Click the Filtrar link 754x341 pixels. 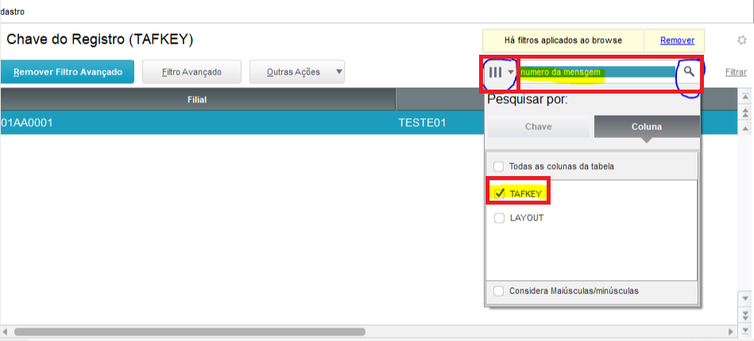(x=736, y=72)
